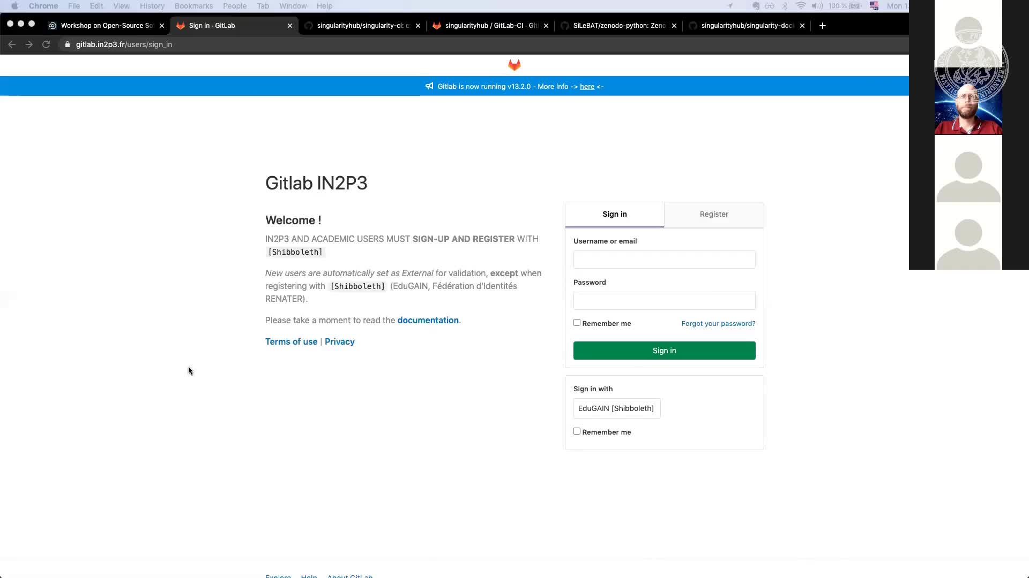Open the History menu in menu bar

[x=152, y=6]
